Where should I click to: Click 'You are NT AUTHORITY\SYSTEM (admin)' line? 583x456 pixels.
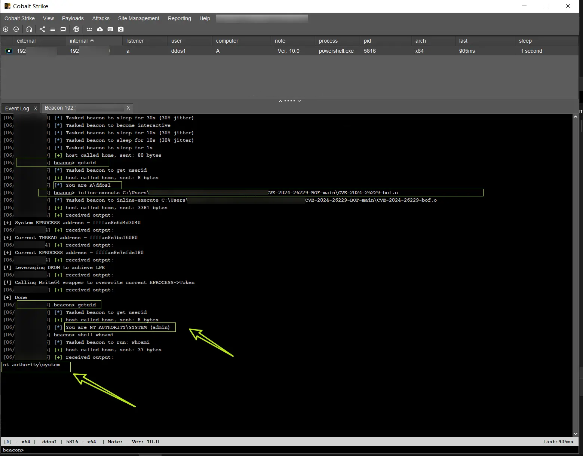pyautogui.click(x=118, y=327)
